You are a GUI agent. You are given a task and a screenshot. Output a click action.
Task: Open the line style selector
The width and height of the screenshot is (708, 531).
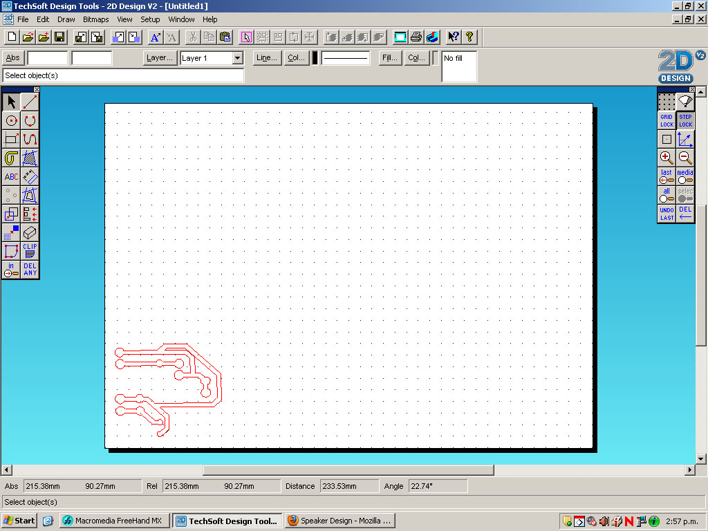pos(346,58)
